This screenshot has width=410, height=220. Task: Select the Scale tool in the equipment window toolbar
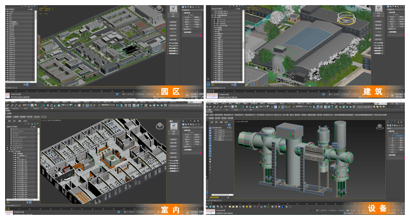tap(254, 107)
